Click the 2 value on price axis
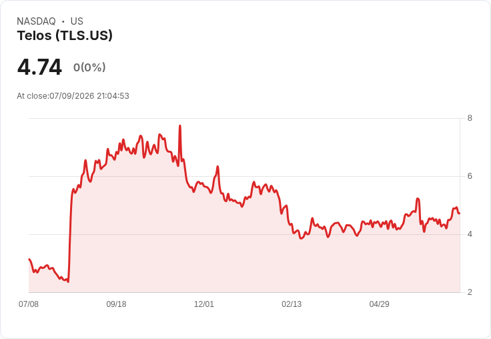Screen dimensions: 491x339 tap(470, 292)
